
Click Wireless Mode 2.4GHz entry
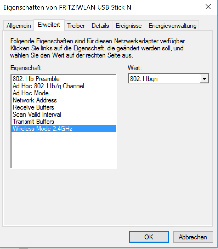click(x=63, y=129)
